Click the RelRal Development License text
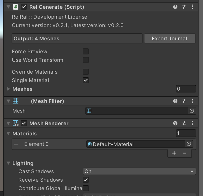203x196 pixels. (x=49, y=17)
